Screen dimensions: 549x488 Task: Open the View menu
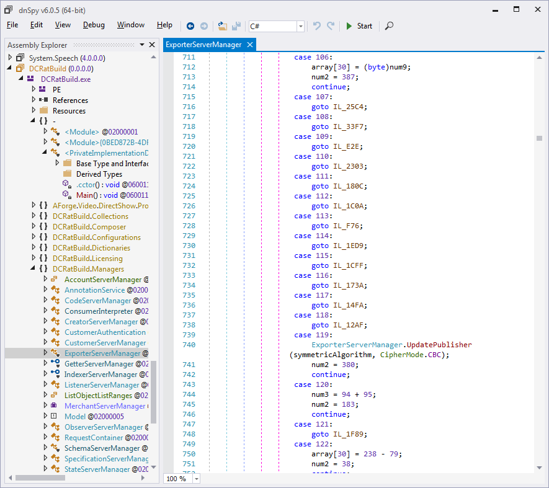click(63, 25)
